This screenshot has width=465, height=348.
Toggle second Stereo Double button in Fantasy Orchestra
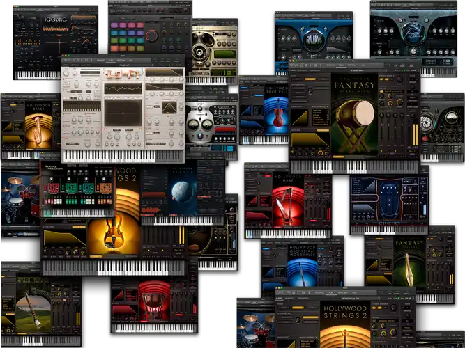tap(387, 79)
